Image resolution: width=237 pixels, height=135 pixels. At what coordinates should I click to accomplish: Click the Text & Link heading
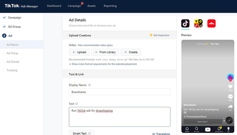click(x=76, y=74)
